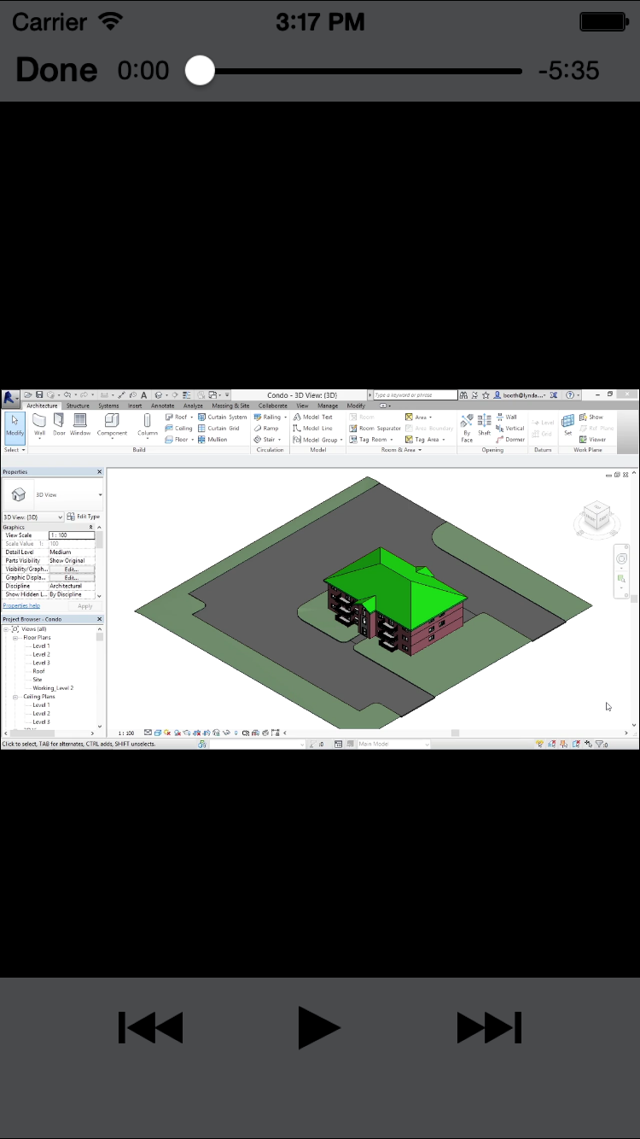The image size is (640, 1139).
Task: Collapse the Graphics properties section
Action: pos(91,528)
